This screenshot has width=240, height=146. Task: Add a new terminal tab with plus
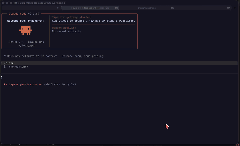pyautogui.click(x=235, y=8)
